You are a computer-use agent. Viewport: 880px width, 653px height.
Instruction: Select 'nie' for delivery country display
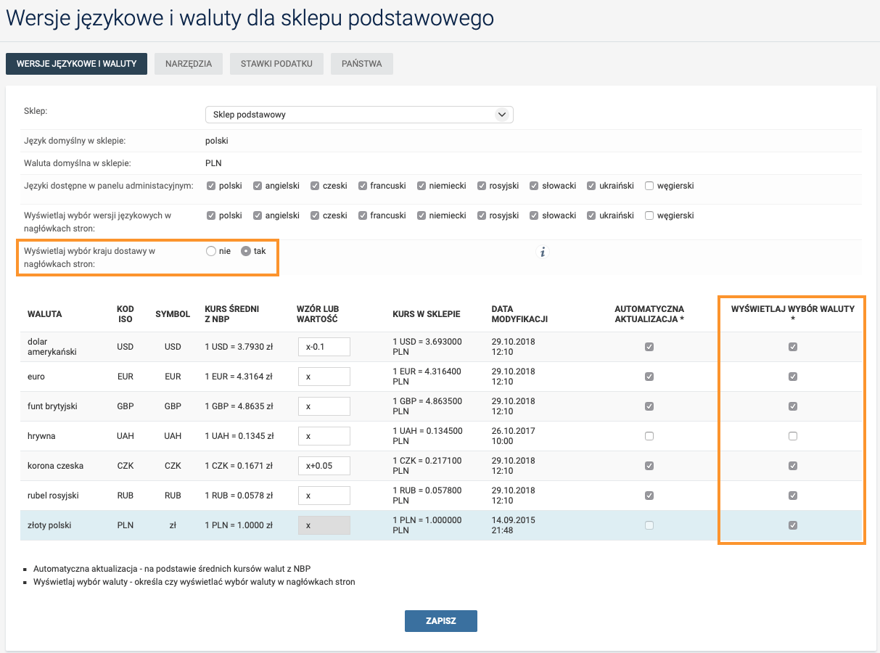(211, 251)
